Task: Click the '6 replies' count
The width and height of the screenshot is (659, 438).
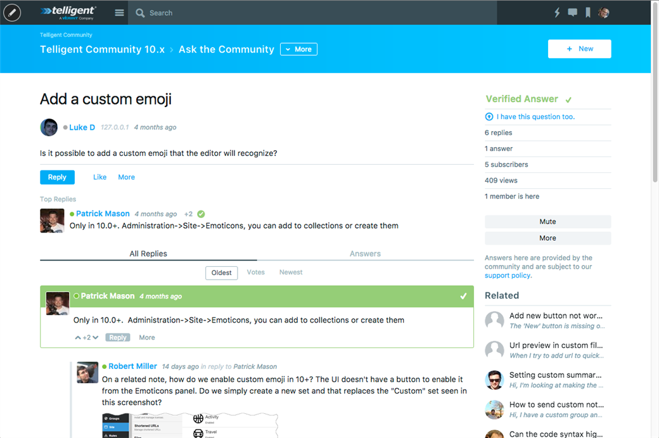Action: [499, 133]
